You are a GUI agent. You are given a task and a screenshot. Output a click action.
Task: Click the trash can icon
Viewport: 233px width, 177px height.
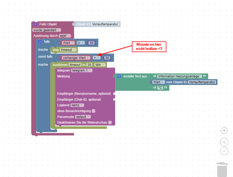coord(222,169)
